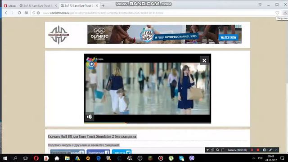This screenshot has height=162, width=288.
Task: Open the Minecraft block taskbar icon
Action: [150, 158]
